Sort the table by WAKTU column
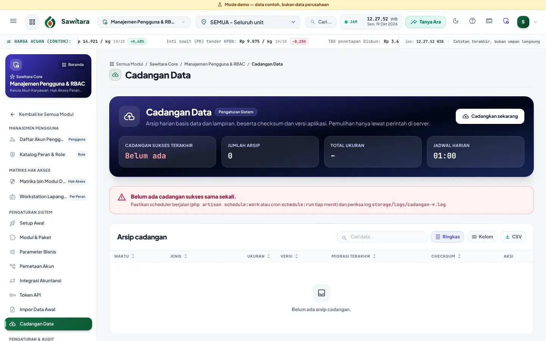Screen dimensions: 546x341 point(124,257)
